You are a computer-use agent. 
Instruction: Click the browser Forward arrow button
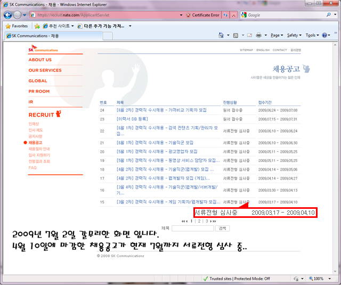click(x=18, y=15)
